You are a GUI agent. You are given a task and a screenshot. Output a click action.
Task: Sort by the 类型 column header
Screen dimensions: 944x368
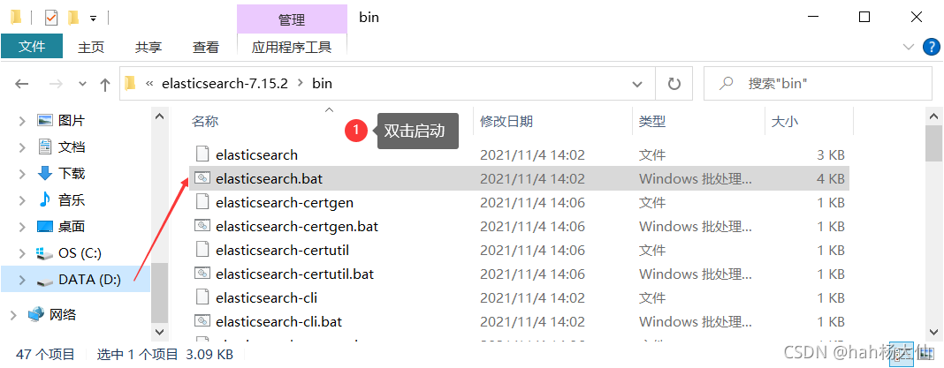click(652, 122)
